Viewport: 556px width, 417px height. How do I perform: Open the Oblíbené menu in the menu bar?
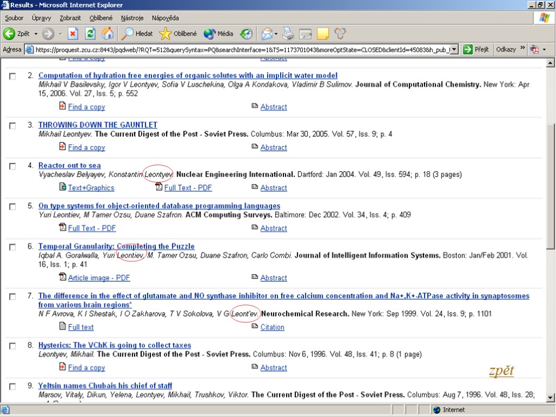(x=100, y=18)
